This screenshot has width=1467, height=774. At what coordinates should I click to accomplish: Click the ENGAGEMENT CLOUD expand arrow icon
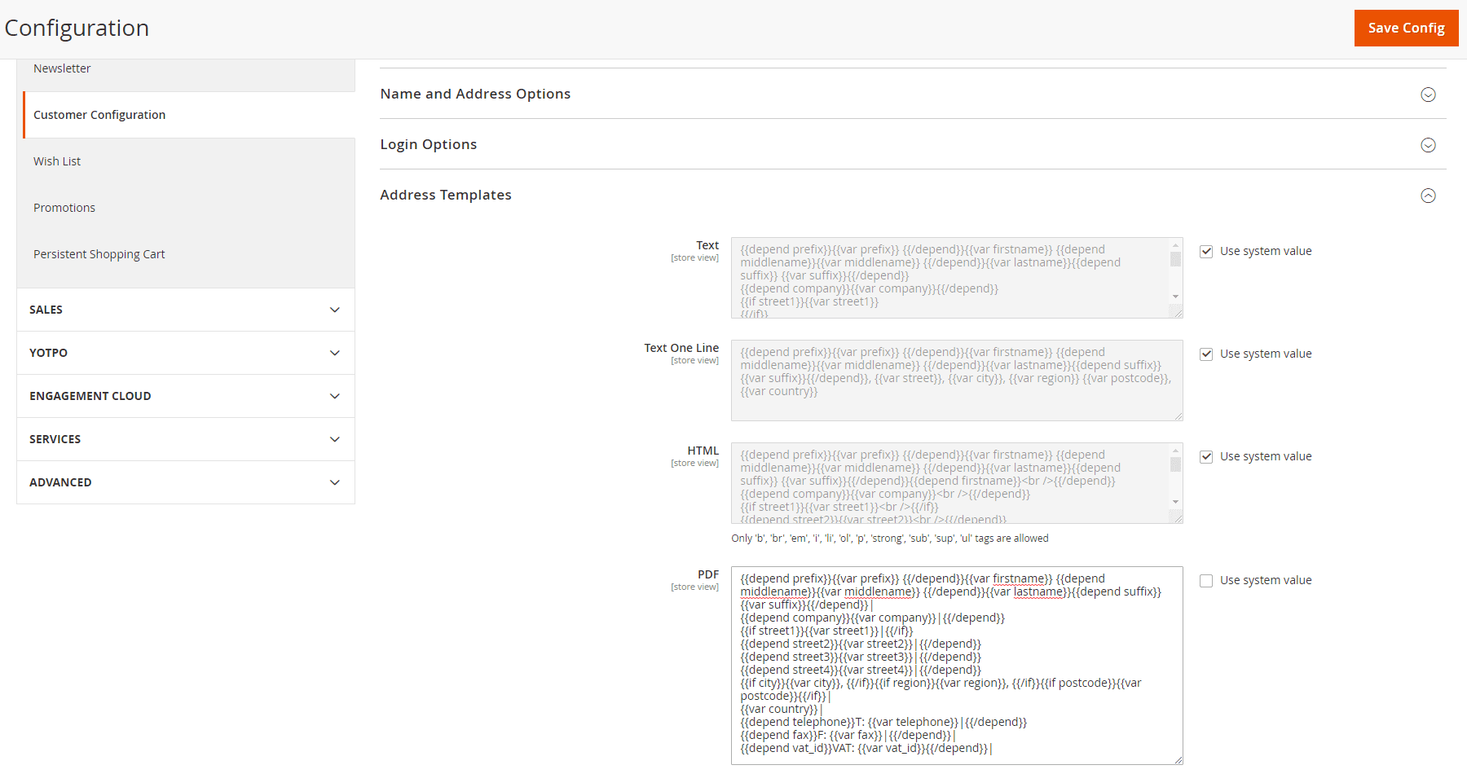pyautogui.click(x=335, y=396)
